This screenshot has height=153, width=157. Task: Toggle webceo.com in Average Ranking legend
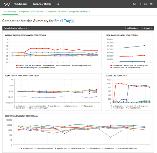click(22, 66)
